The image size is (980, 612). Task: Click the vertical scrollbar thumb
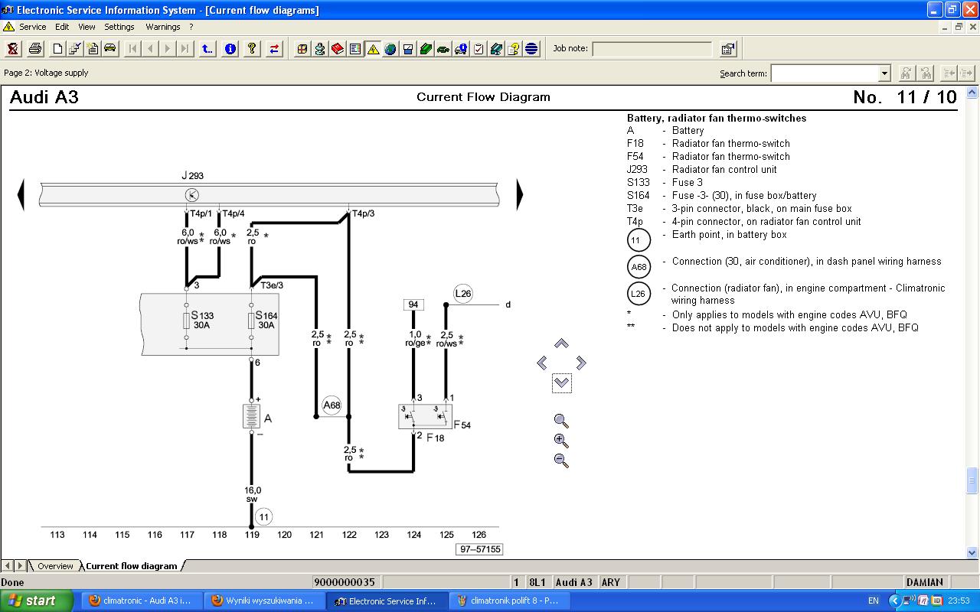[972, 480]
